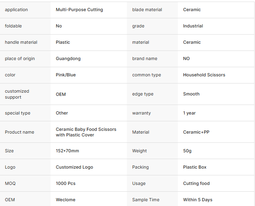Select the 'Plastic Box' packing value

(195, 167)
